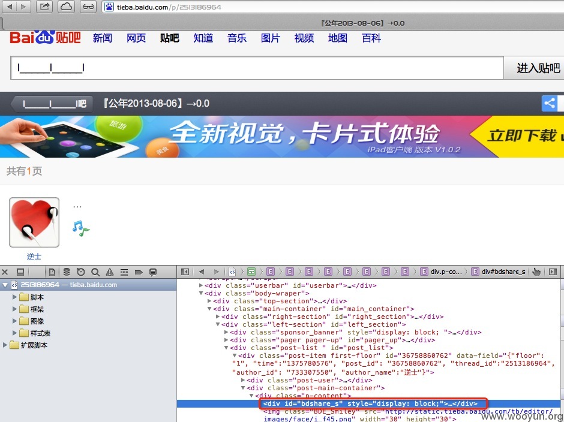Click div.p-co… breadcrumb item

point(442,272)
